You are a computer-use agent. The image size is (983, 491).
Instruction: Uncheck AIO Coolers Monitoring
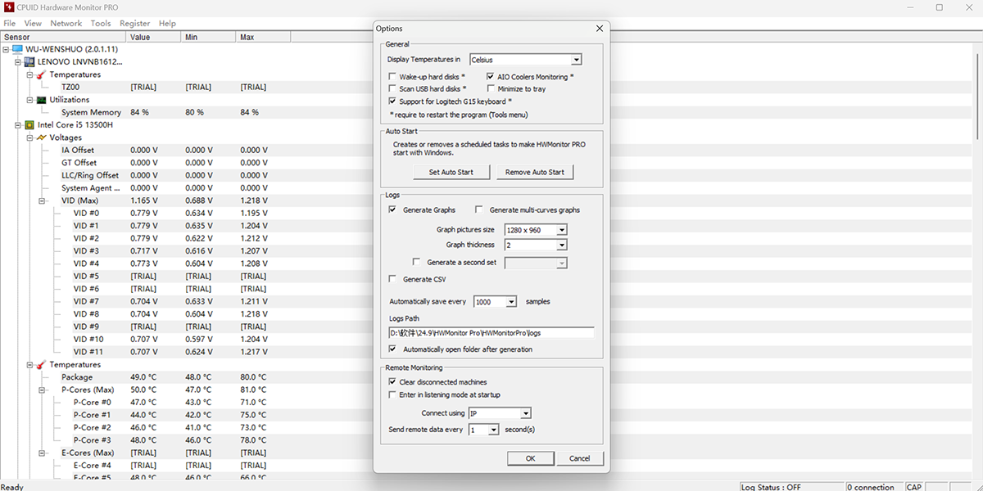pos(491,76)
